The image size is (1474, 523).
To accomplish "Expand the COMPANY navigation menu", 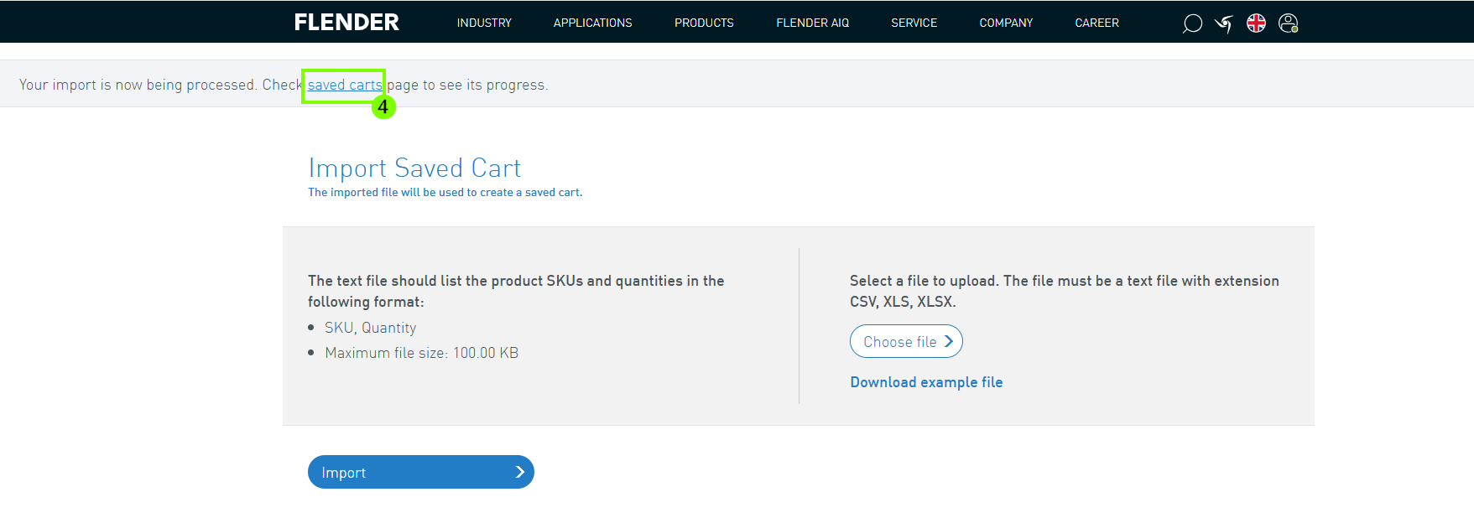I will 1006,23.
